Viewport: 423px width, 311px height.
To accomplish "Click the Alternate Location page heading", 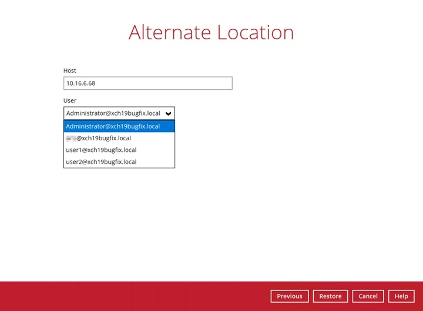I will point(211,32).
